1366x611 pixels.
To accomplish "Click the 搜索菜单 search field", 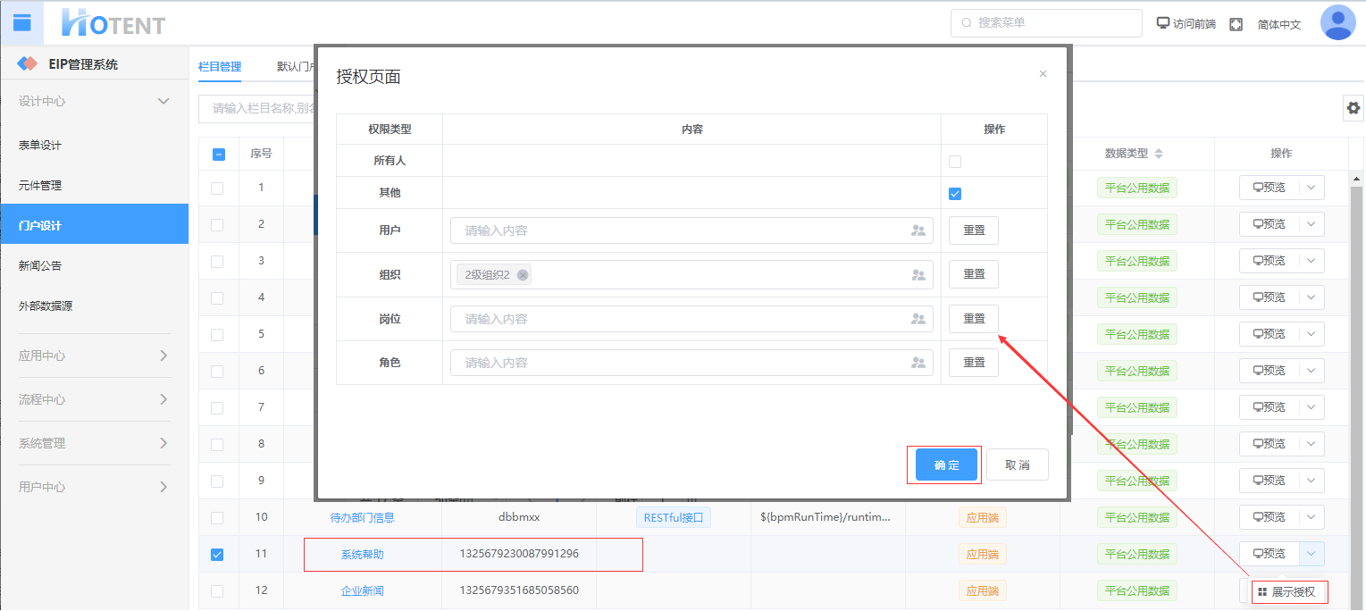I will [1046, 23].
